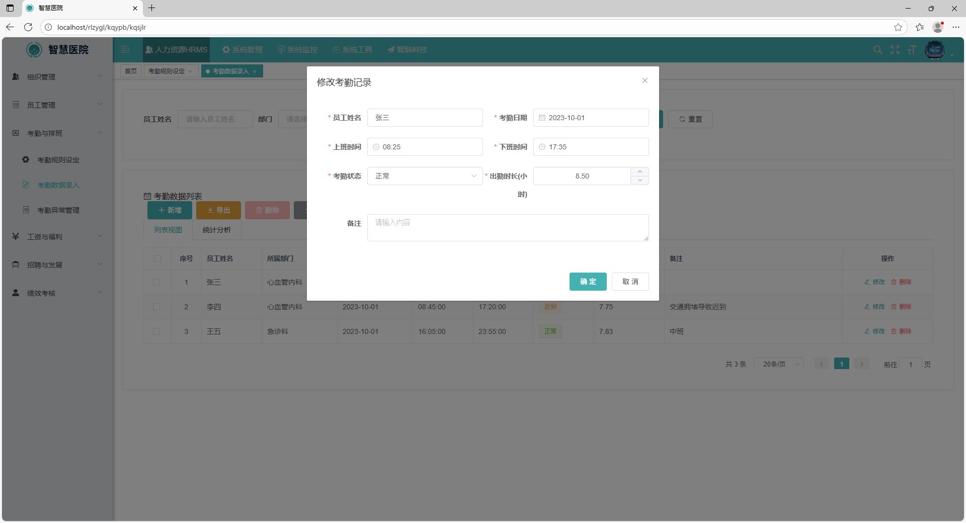Open the 20条/页 page size dropdown
This screenshot has height=523, width=966.
(778, 364)
